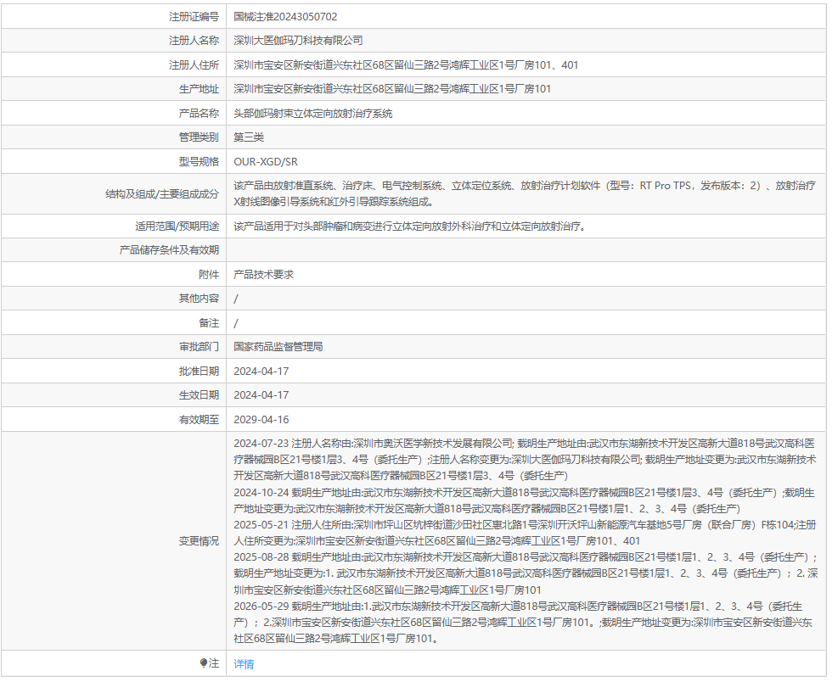Screen dimensions: 832x682
Task: Click the 结构及组成 description text
Action: (x=525, y=193)
